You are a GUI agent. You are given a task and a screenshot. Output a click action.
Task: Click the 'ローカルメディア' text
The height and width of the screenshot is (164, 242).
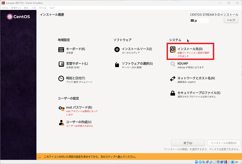[x=131, y=53]
